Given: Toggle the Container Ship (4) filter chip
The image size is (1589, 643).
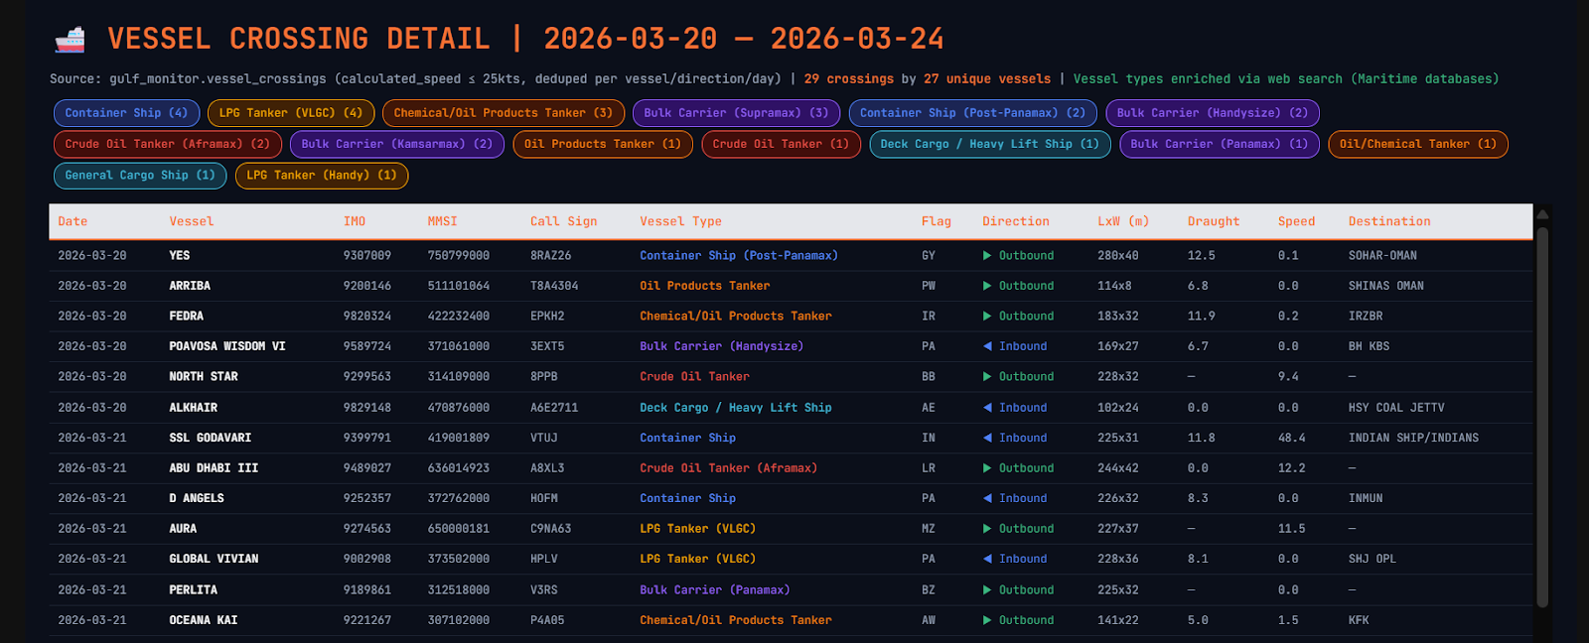Looking at the screenshot, I should [126, 113].
